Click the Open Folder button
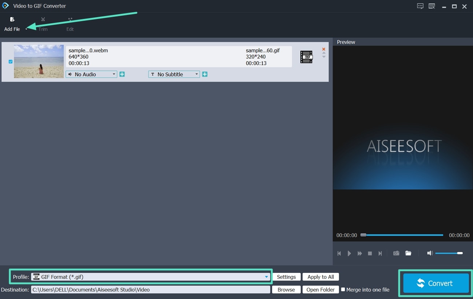The height and width of the screenshot is (299, 473). click(x=321, y=290)
